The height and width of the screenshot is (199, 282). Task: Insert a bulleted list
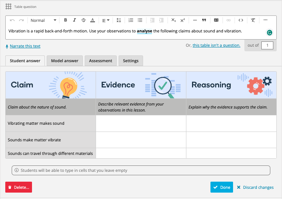[140, 20]
